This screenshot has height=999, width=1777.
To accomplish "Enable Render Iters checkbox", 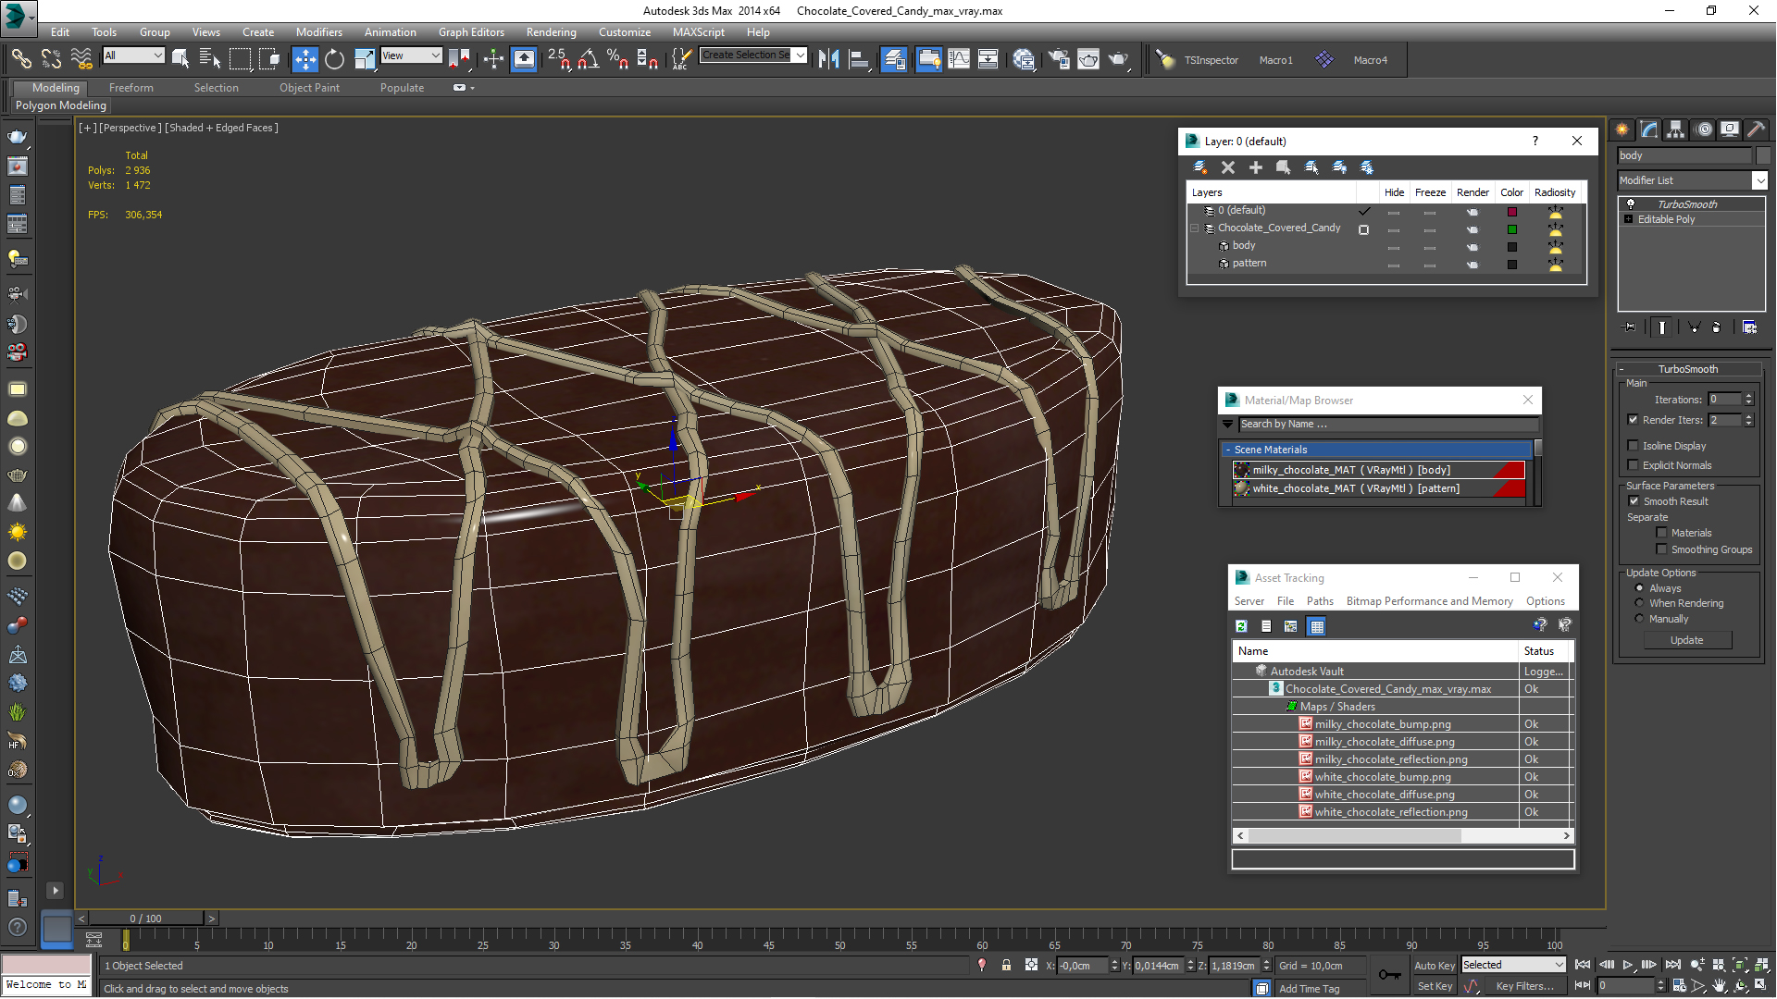I will click(1633, 420).
